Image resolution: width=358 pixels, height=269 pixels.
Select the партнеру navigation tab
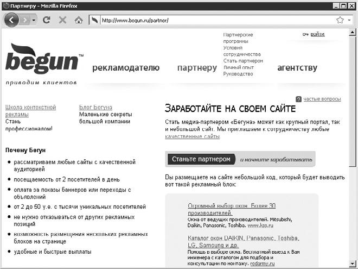197,68
